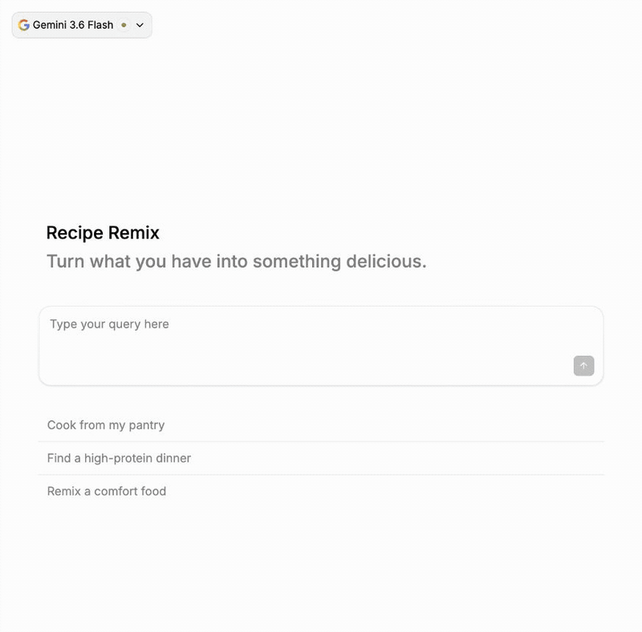Click the Recipe Remix heading
Image resolution: width=642 pixels, height=632 pixels.
point(103,233)
